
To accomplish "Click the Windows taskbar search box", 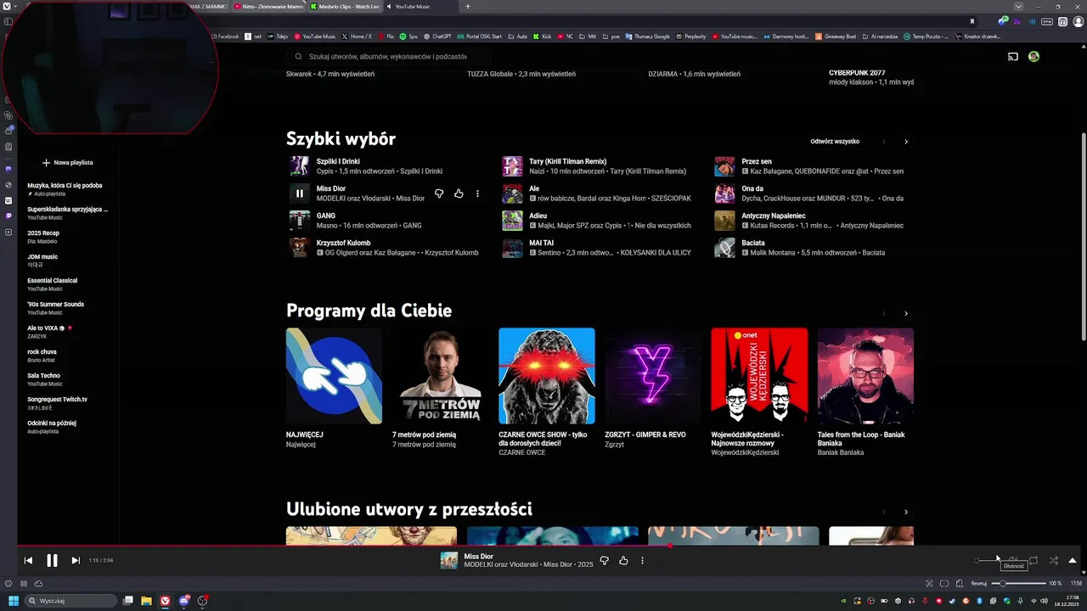I will point(71,601).
